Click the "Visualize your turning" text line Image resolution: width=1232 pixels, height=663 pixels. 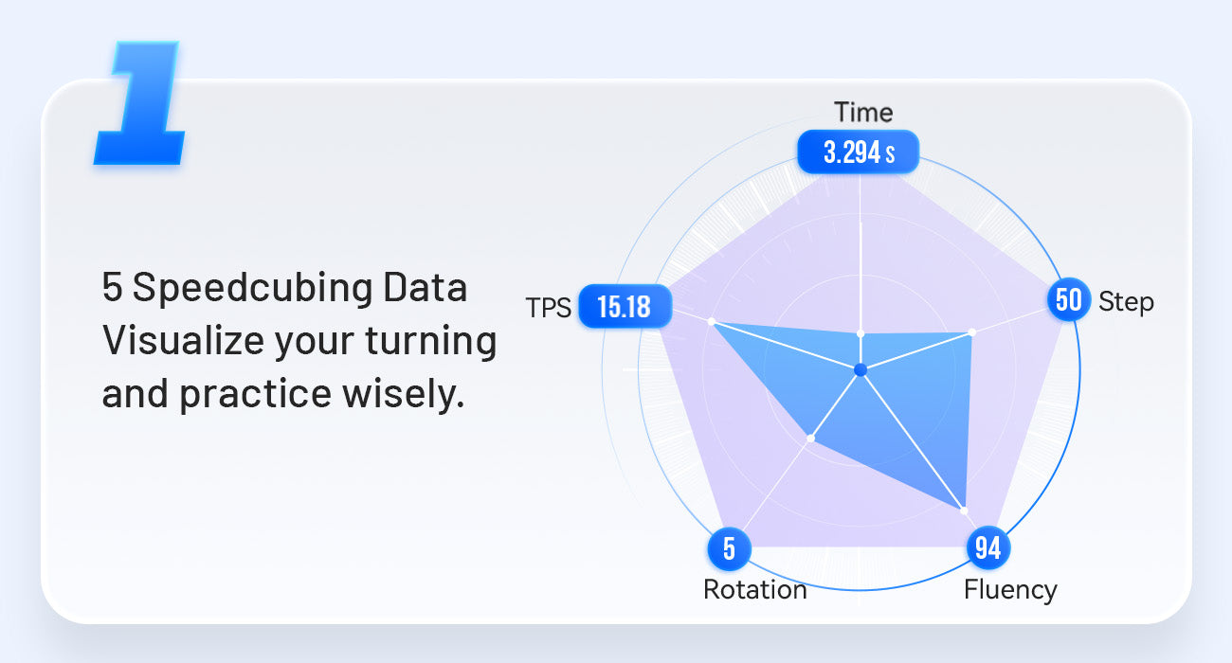point(299,341)
